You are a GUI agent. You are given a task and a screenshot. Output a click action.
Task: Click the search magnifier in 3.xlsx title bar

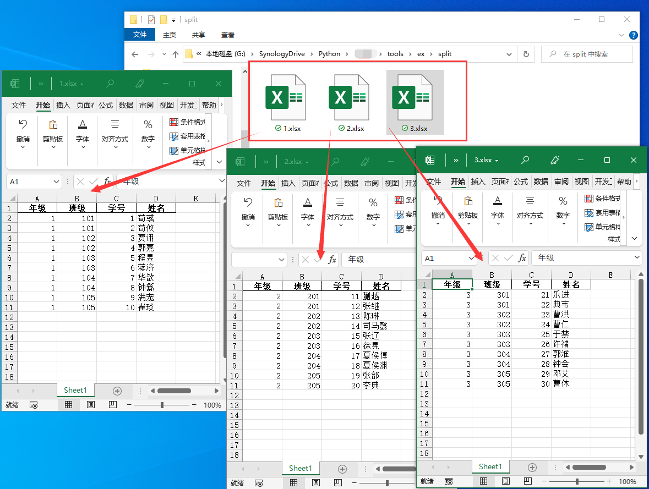click(525, 160)
